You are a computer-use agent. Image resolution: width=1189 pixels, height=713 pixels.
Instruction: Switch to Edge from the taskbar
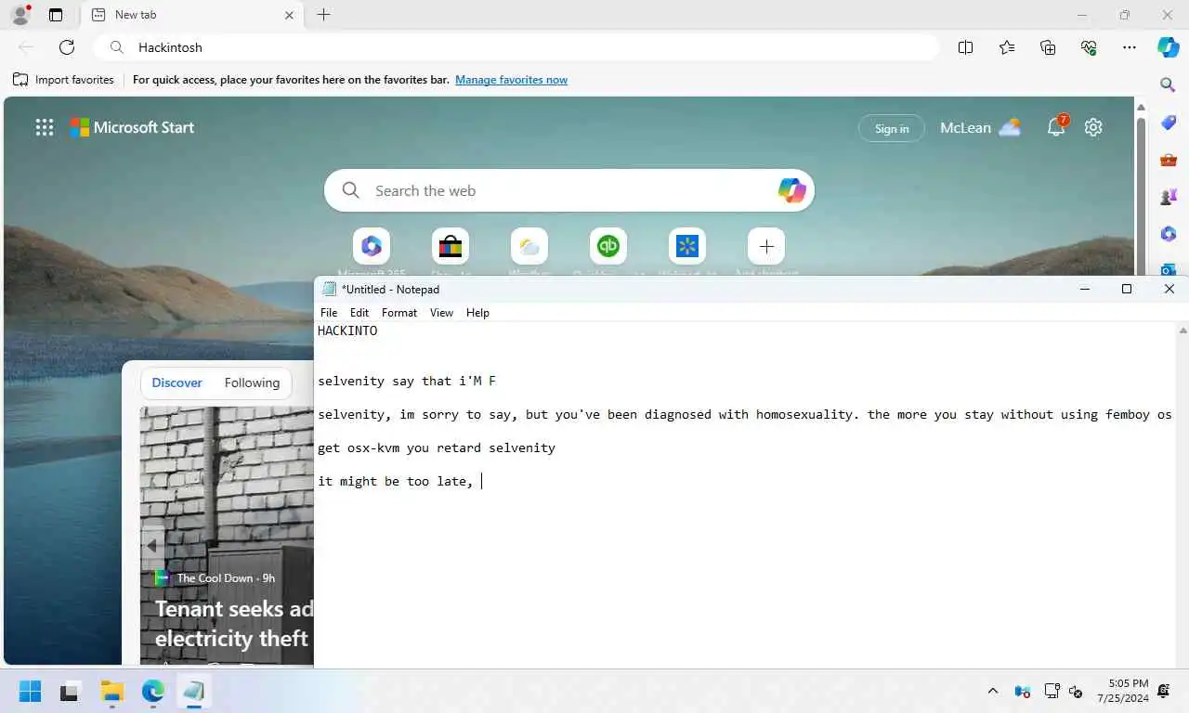click(153, 691)
